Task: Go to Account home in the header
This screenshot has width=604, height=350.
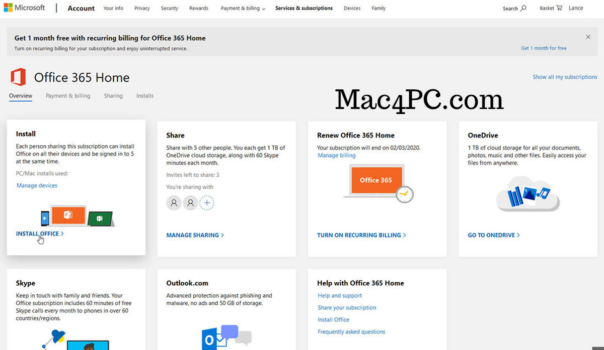Action: click(81, 8)
